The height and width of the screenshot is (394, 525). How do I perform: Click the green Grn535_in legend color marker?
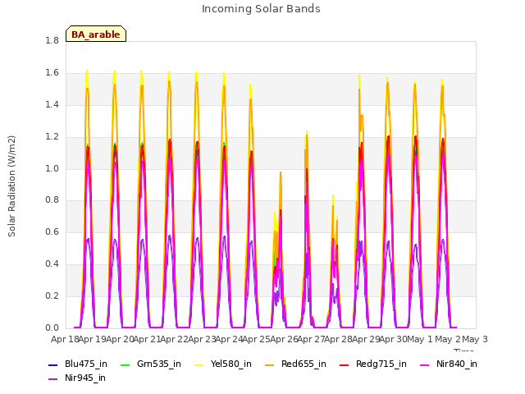[x=125, y=364]
